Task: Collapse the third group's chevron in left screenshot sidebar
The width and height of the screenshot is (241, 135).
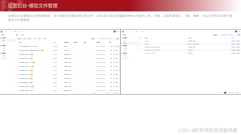Action: [13, 53]
